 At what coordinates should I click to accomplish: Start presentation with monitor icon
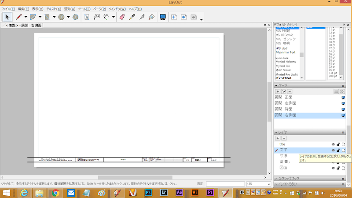[163, 17]
